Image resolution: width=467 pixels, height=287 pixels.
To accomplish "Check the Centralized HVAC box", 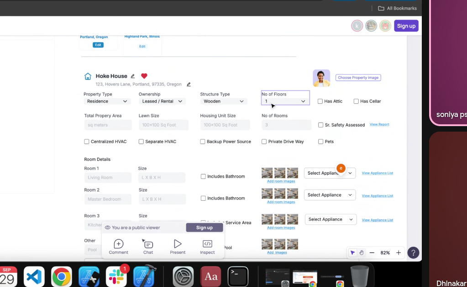I will pyautogui.click(x=87, y=142).
